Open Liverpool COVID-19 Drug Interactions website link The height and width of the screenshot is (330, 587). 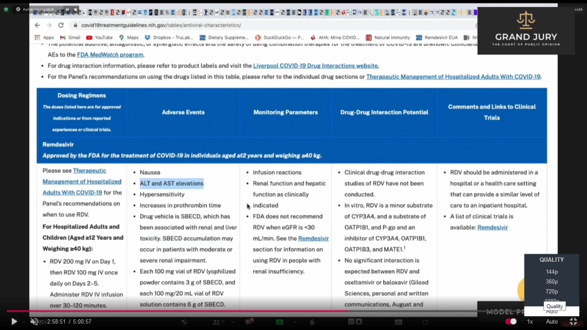316,65
